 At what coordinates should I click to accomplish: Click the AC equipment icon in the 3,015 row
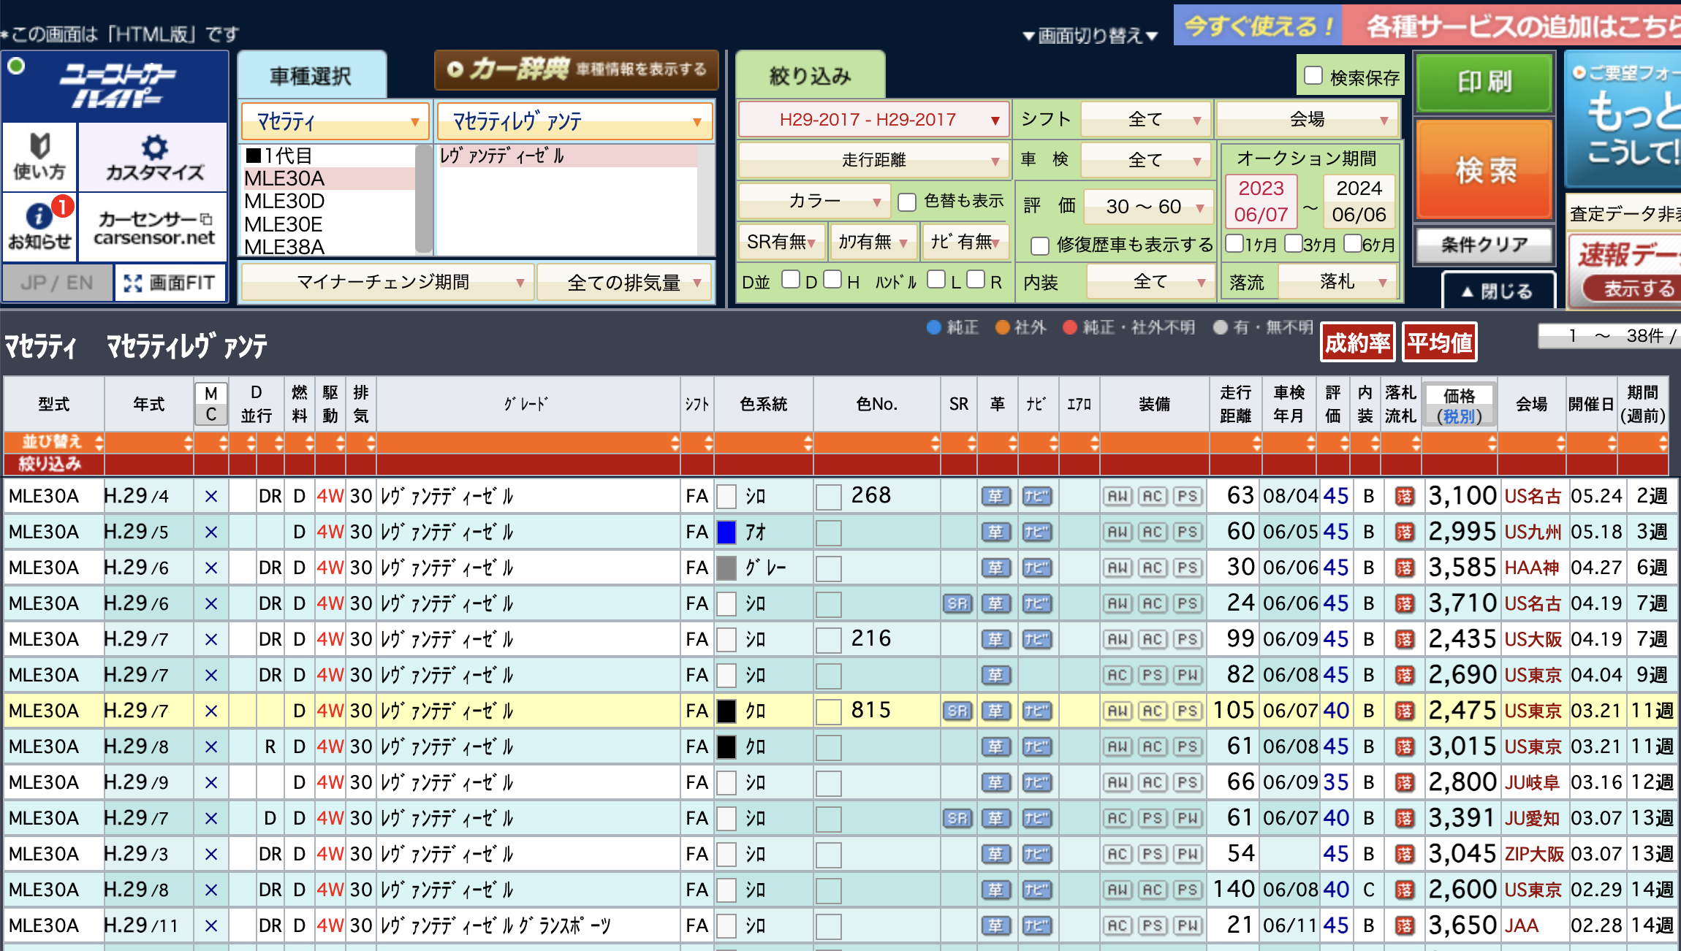pos(1153,747)
